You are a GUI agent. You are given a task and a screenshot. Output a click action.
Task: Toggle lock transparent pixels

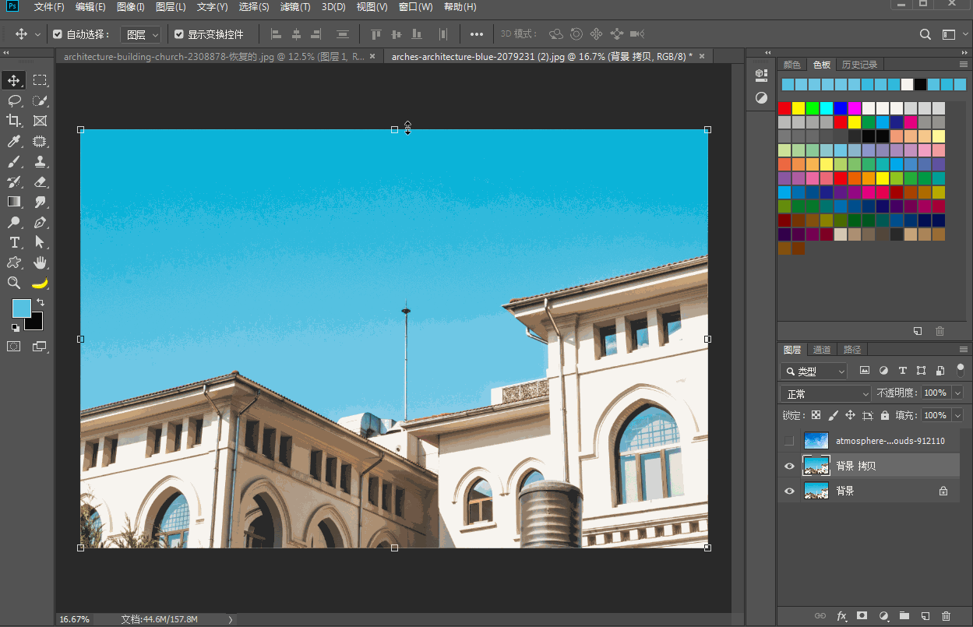(x=816, y=415)
